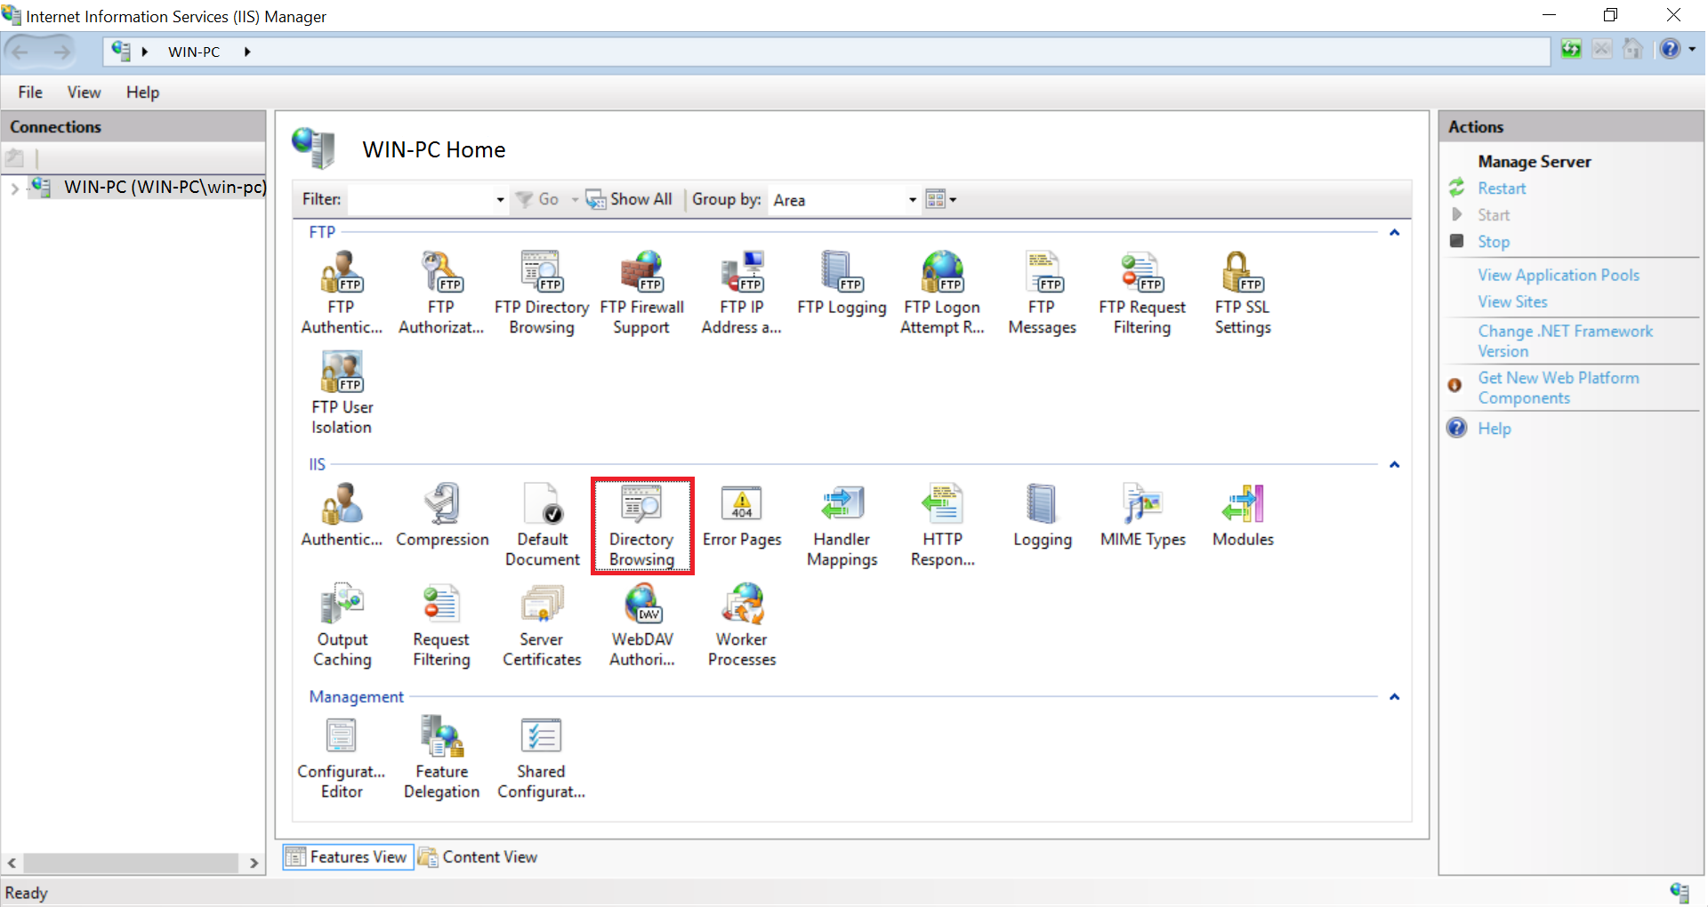
Task: Collapse the IIS group section
Action: pyautogui.click(x=1394, y=465)
